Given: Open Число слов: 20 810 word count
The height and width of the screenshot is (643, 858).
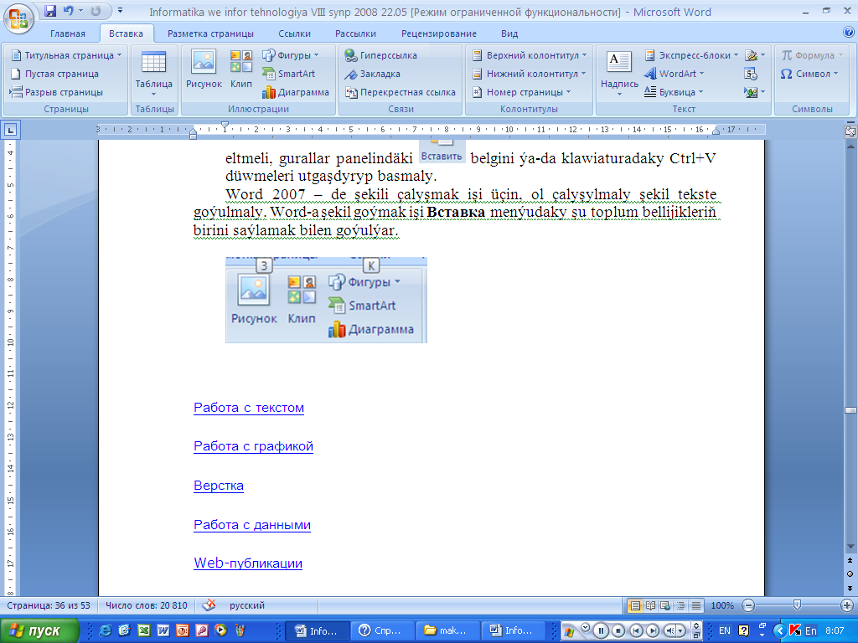Looking at the screenshot, I should [x=146, y=605].
